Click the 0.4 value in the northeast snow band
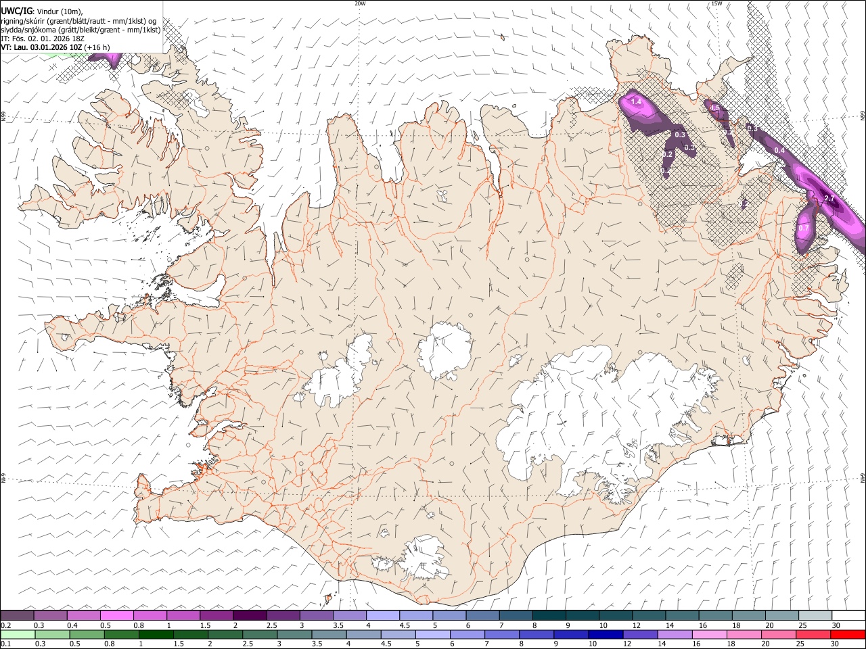The height and width of the screenshot is (649, 866). (x=779, y=150)
